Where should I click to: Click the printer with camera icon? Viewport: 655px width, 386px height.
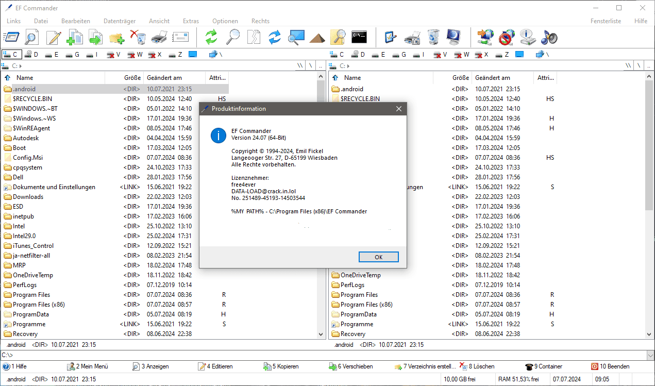click(x=412, y=37)
